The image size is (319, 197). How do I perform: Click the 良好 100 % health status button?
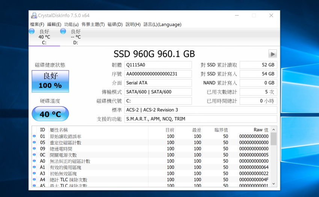point(50,81)
